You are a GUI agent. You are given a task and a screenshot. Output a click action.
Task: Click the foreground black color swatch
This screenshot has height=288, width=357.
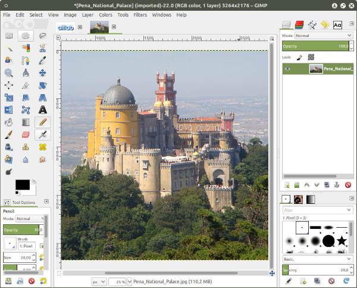tap(22, 185)
